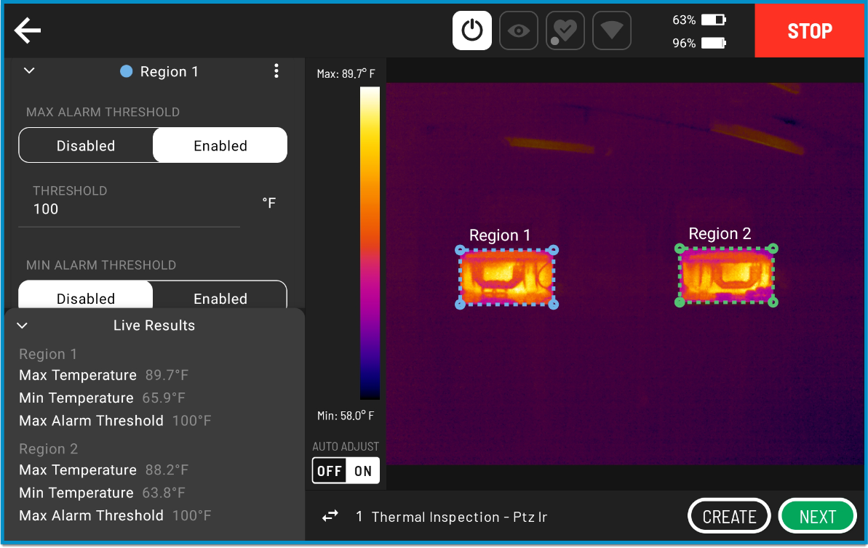Go back using the arrow icon
Viewport: 868px width, 548px height.
click(28, 30)
